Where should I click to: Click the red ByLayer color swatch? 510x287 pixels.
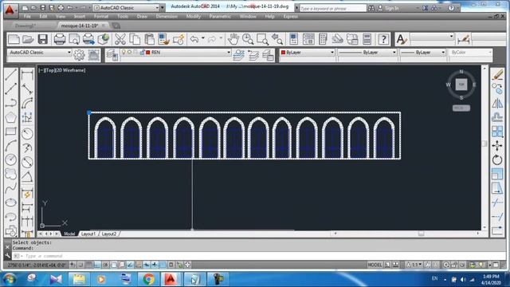pos(283,52)
